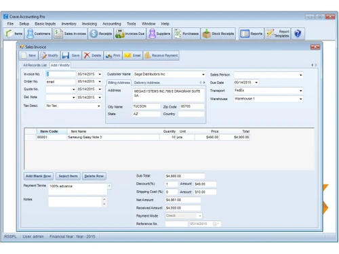339x254 pixels.
Task: Open the Accounting menu
Action: 112,24
